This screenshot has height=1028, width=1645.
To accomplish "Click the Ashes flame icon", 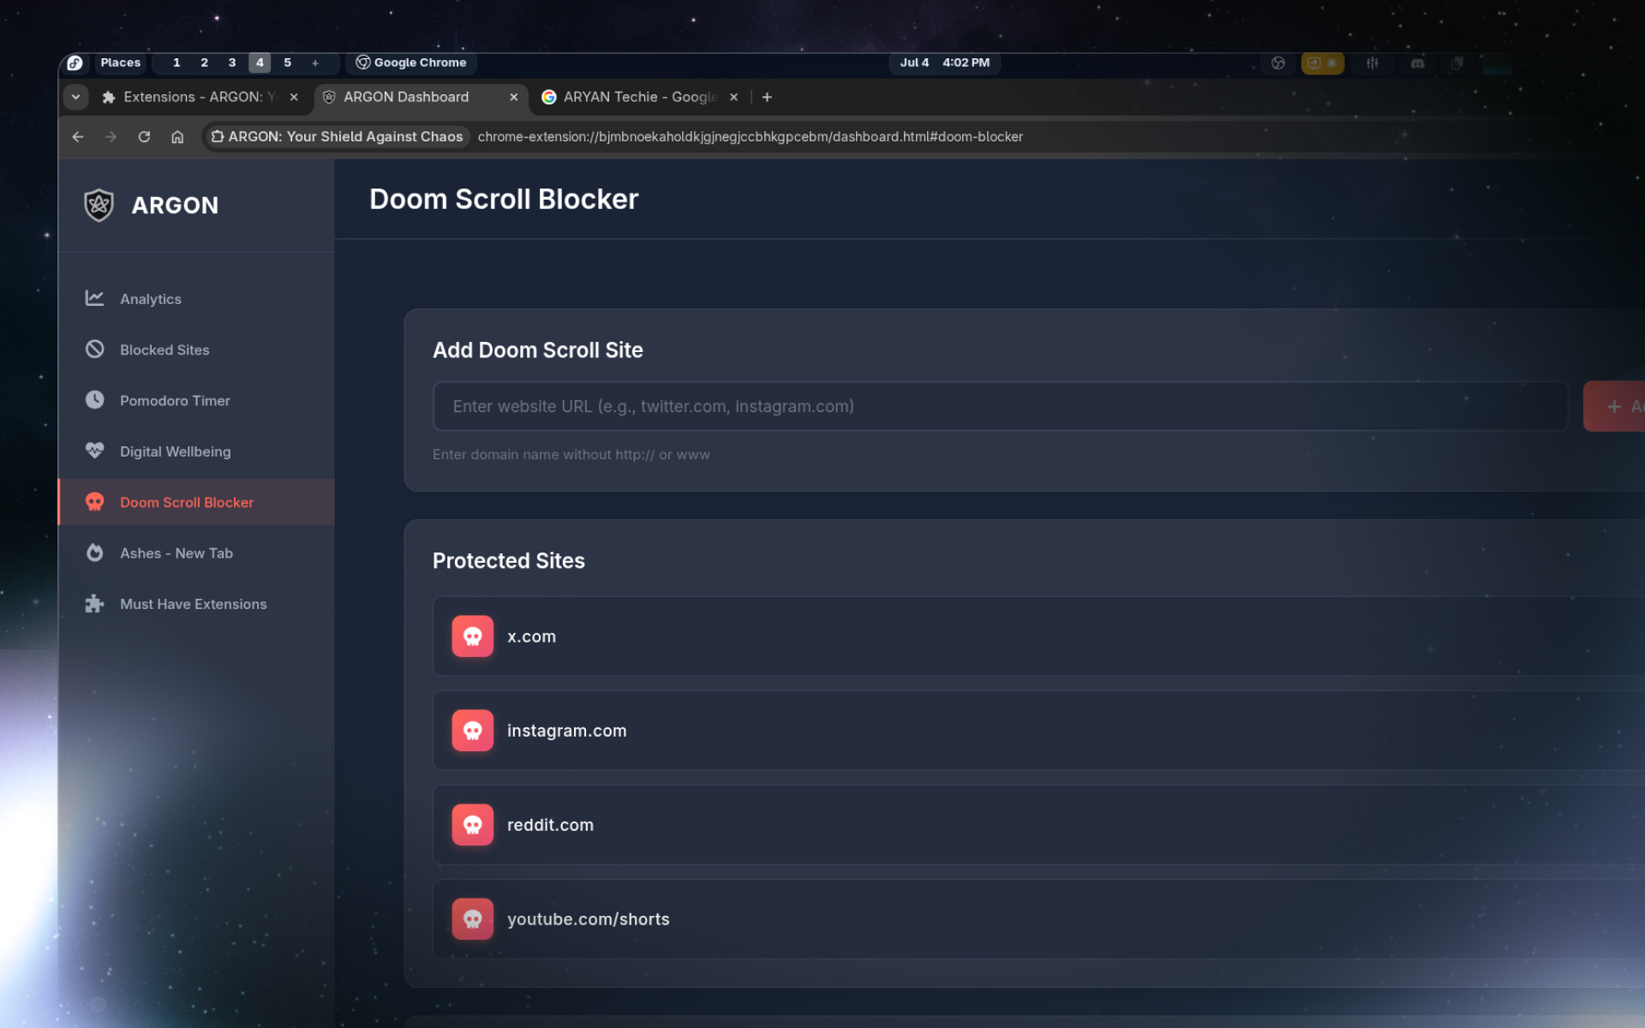I will (94, 553).
